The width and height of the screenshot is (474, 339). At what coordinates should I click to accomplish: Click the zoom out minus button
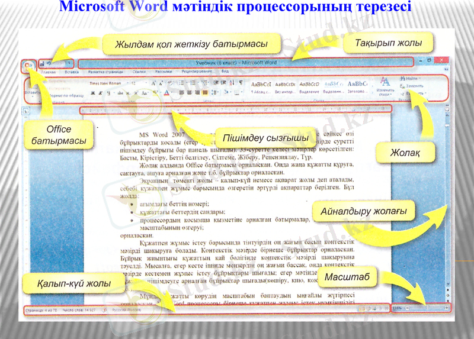pos(407,308)
